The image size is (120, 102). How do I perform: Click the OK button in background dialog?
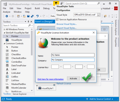[101, 70]
